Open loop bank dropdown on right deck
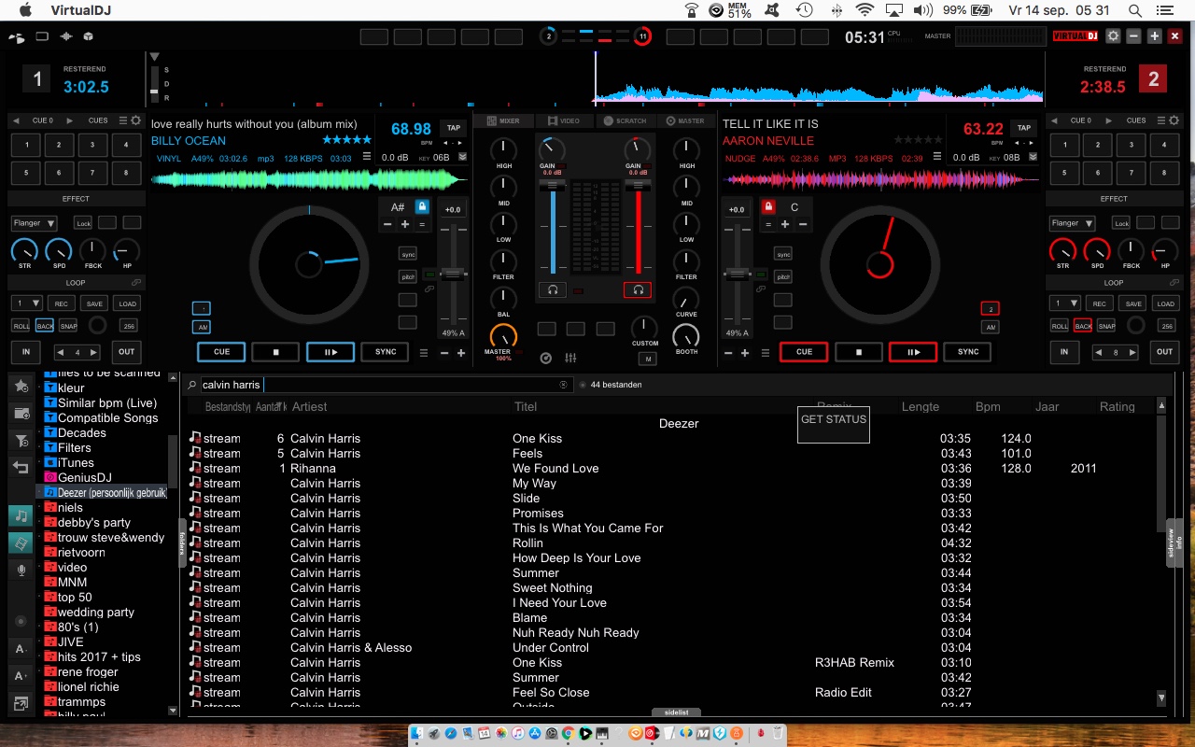This screenshot has height=747, width=1195. (1065, 303)
